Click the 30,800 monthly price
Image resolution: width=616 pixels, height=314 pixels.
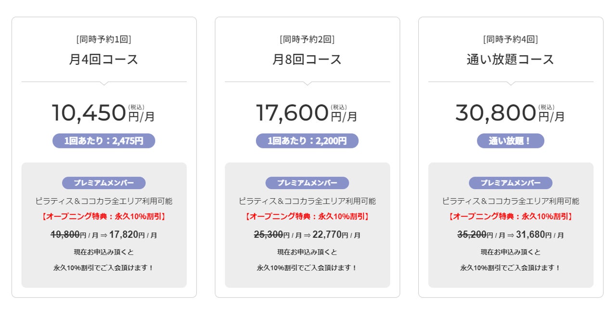point(496,113)
